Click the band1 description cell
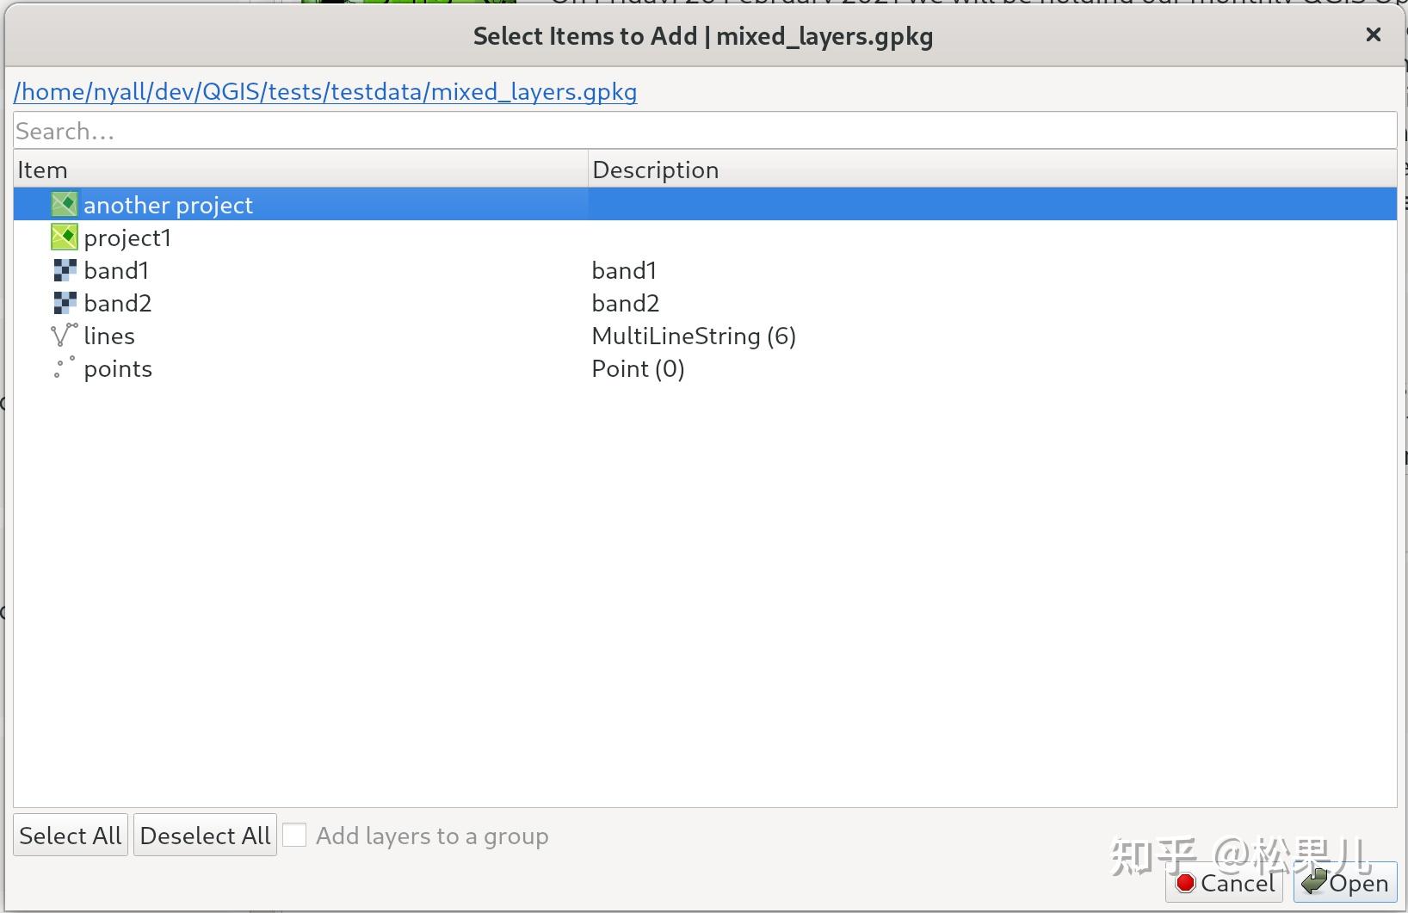Image resolution: width=1408 pixels, height=913 pixels. click(x=624, y=271)
